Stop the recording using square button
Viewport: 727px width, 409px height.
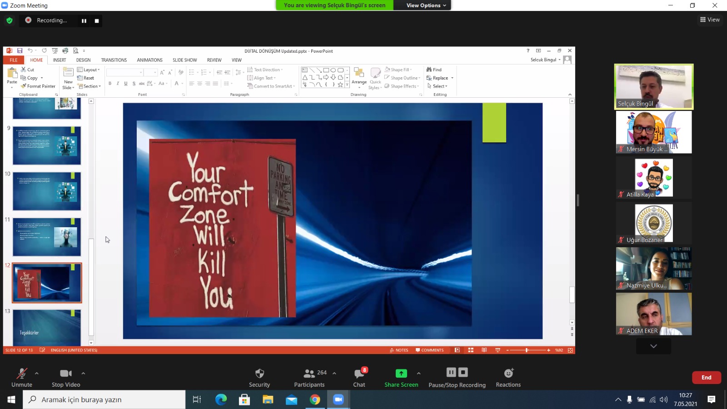tap(97, 21)
